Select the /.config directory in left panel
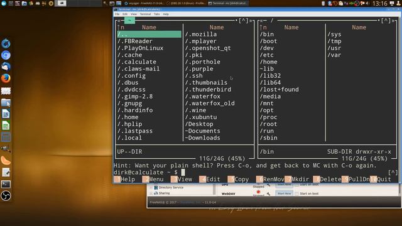 point(131,75)
